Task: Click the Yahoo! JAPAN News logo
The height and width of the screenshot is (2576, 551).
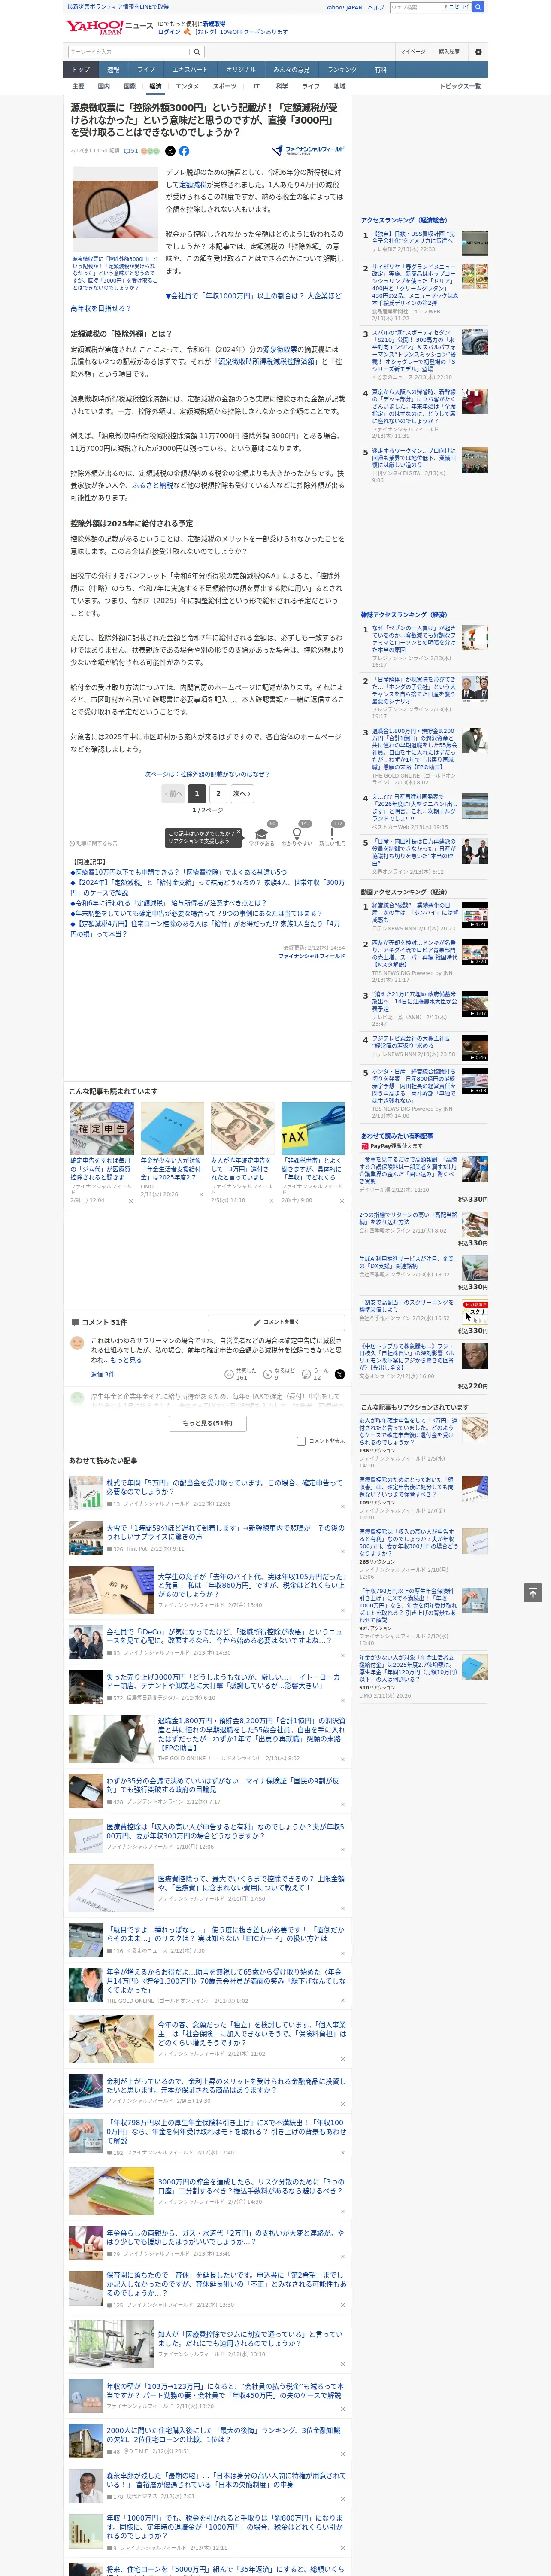Action: [109, 26]
